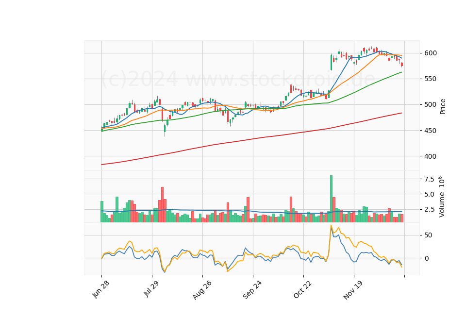Click the 450 price axis value
Viewport: 466px width, 335px height.
(x=431, y=131)
